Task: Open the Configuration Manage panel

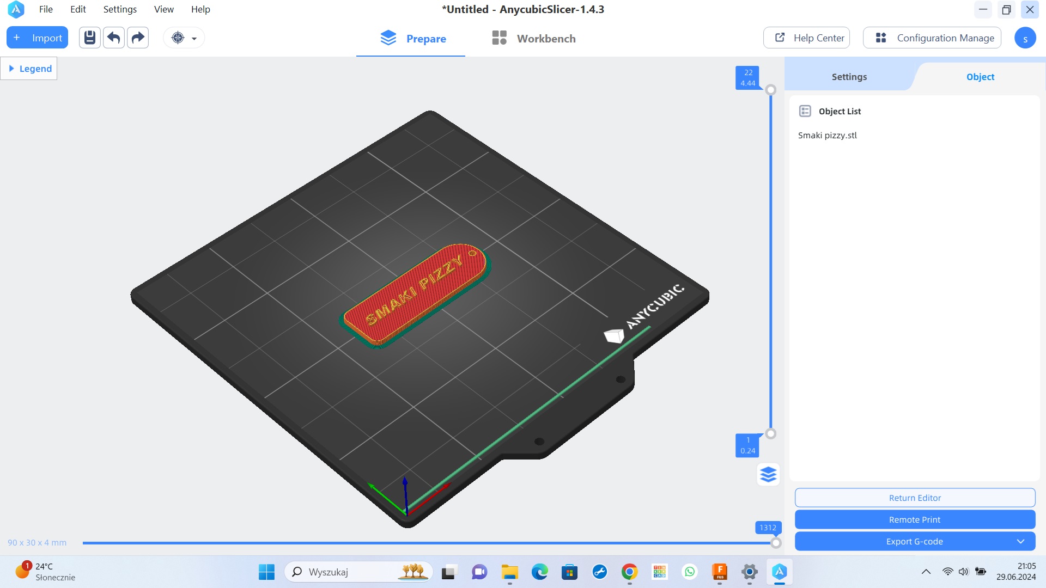Action: [x=932, y=38]
